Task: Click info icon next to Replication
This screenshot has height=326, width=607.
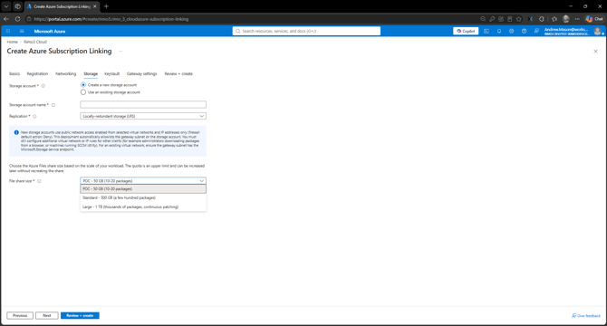Action: point(34,117)
